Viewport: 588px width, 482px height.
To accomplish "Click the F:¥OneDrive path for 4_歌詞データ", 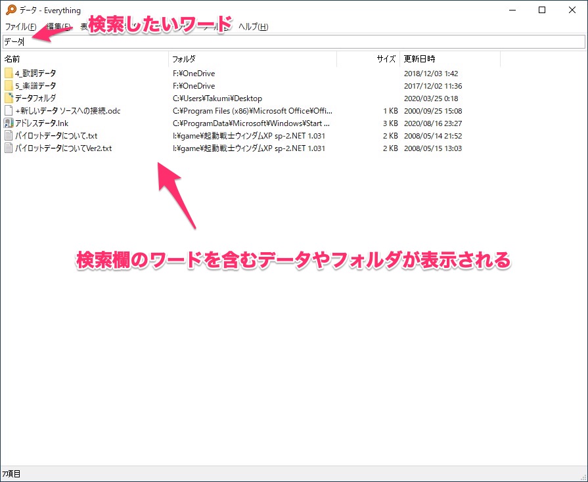I will (x=194, y=74).
